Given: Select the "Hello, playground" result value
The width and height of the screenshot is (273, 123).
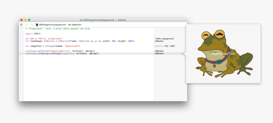Looking at the screenshot, I should (164, 39).
